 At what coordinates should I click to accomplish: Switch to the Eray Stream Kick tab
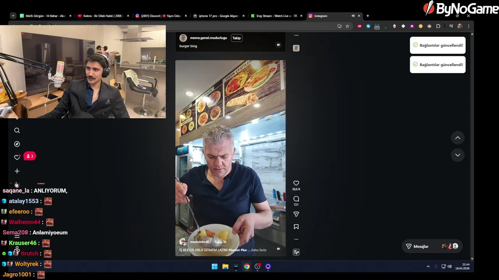click(x=276, y=16)
